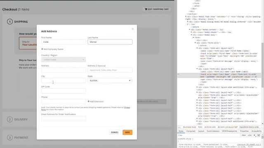Click the First Name field containing Code
This screenshot has height=148, width=264.
point(64,42)
